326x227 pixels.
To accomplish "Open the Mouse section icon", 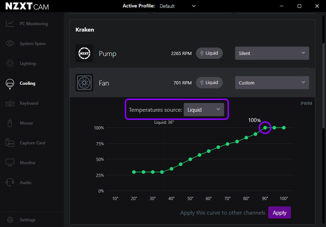I will coord(10,123).
